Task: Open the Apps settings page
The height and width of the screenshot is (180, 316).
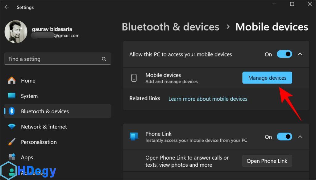Action: click(27, 157)
